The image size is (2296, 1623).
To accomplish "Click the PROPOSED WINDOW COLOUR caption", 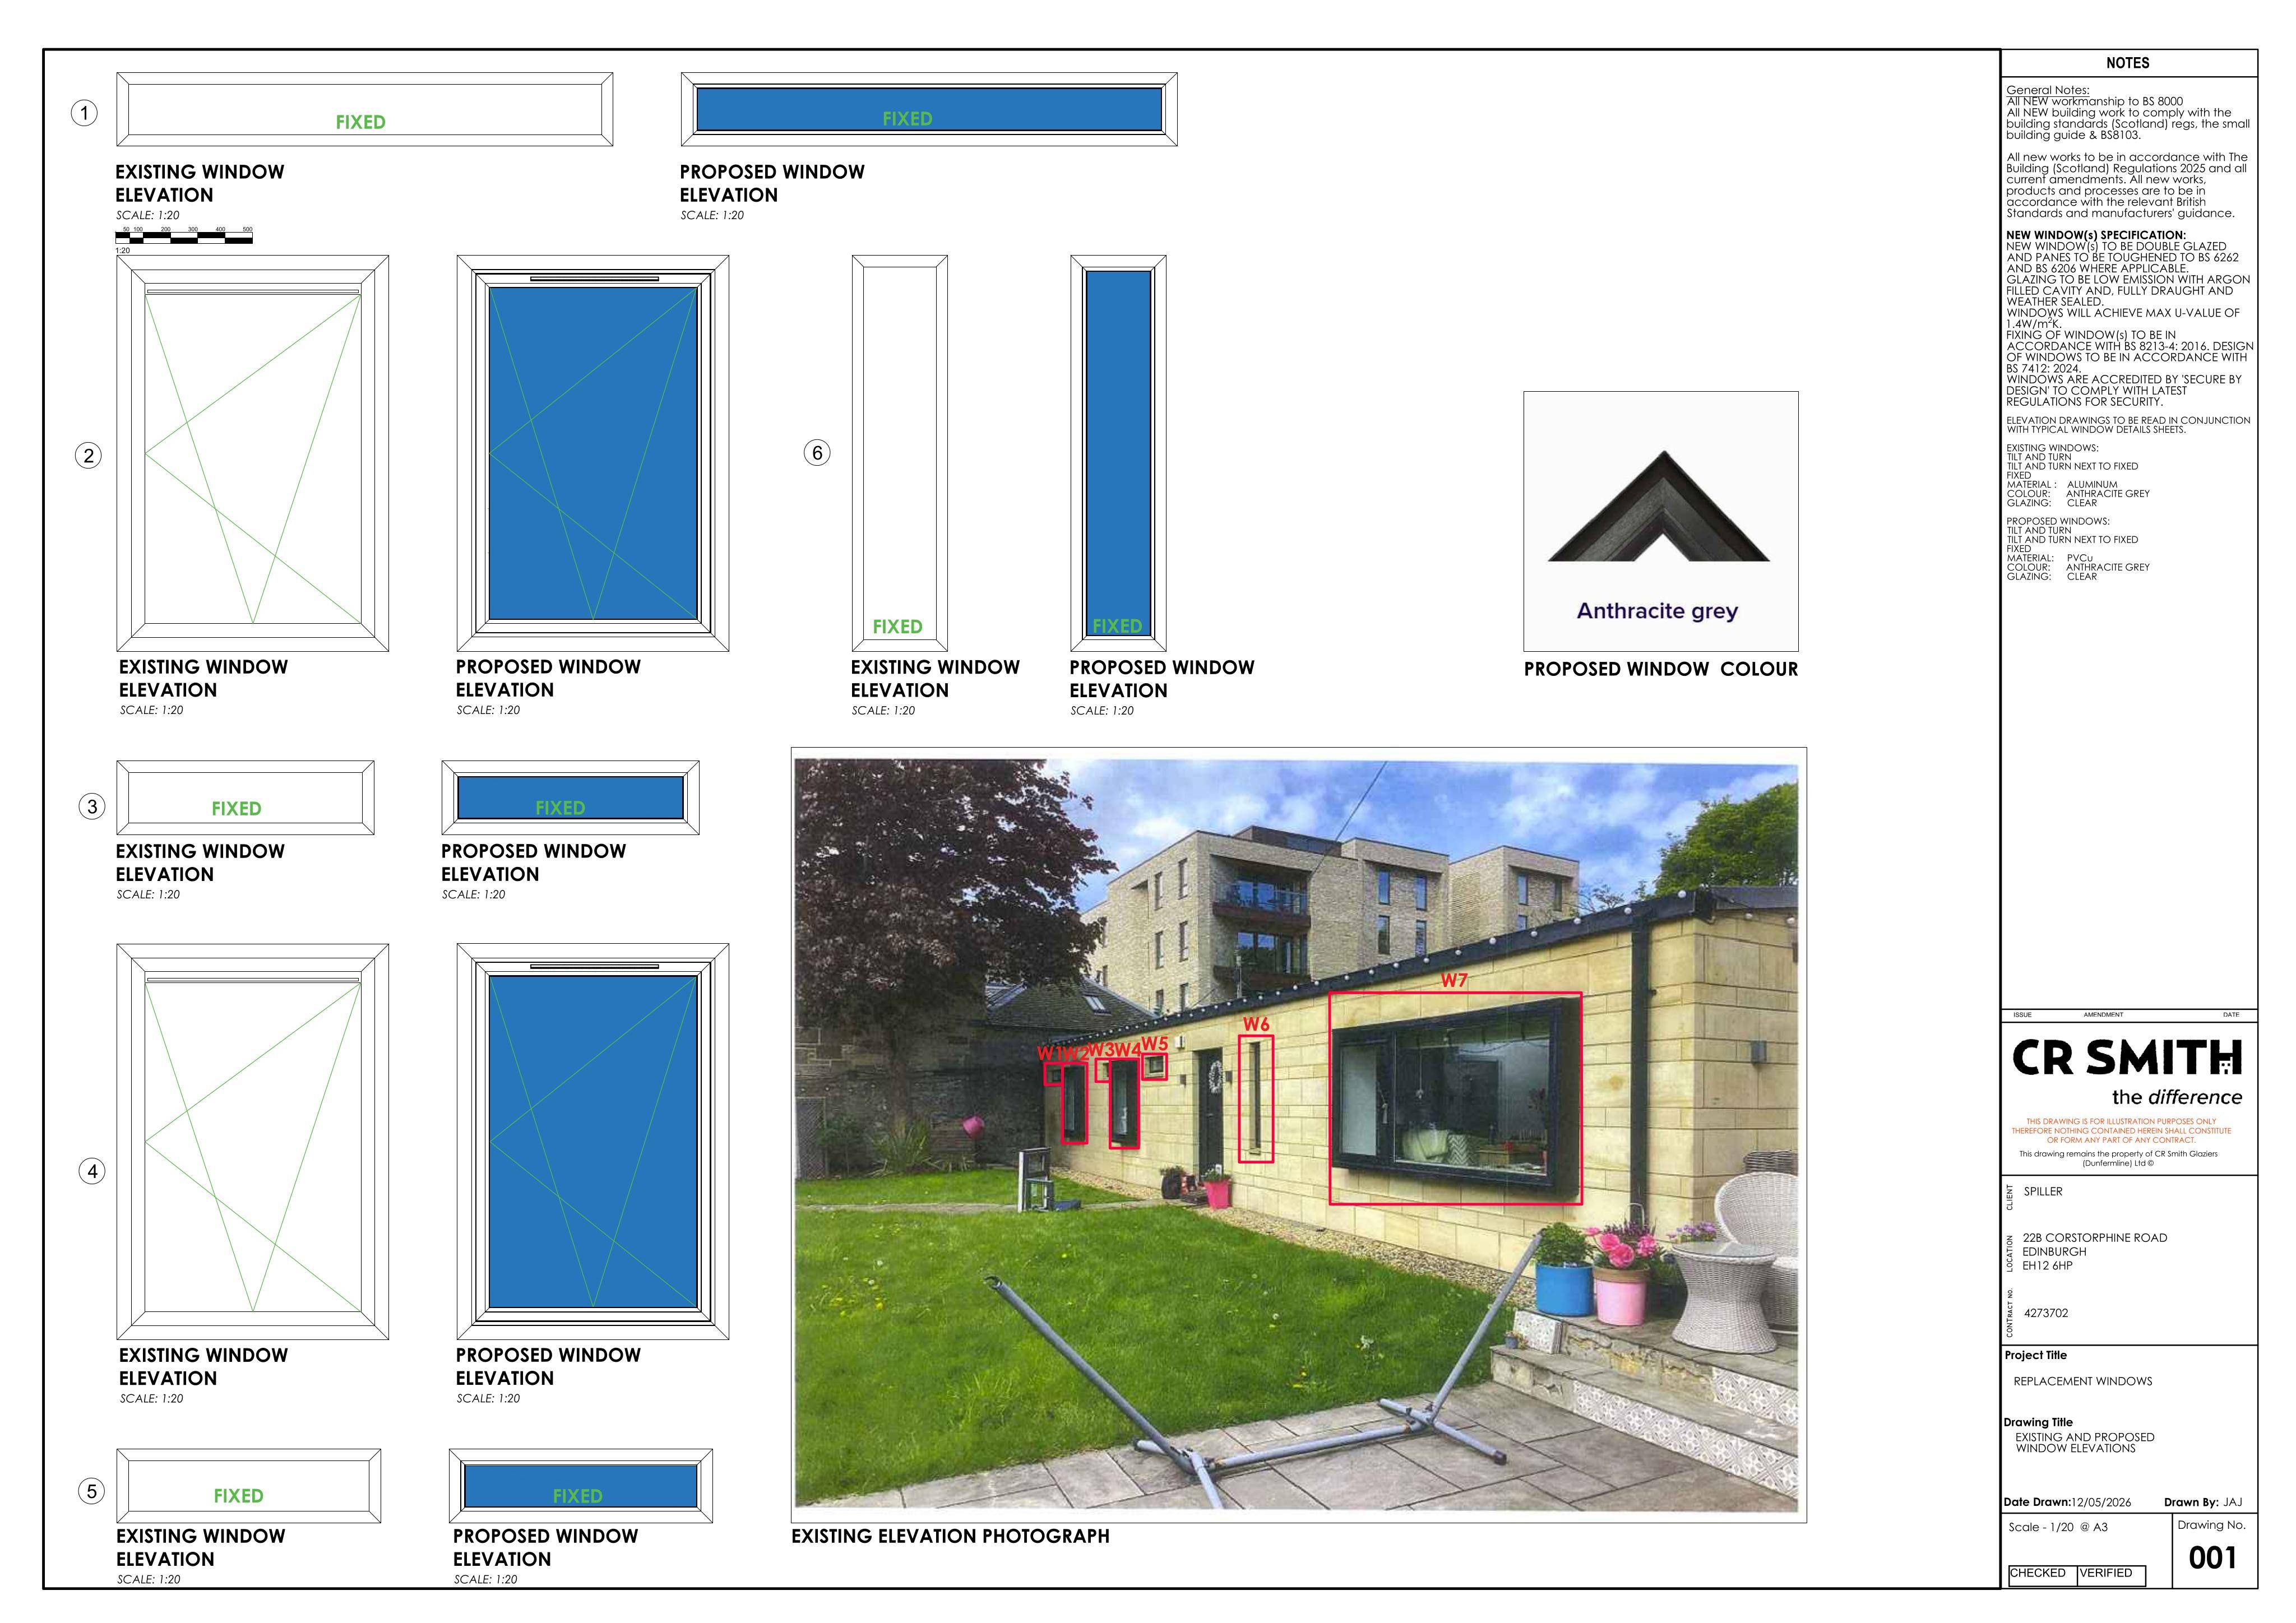I will [1660, 669].
